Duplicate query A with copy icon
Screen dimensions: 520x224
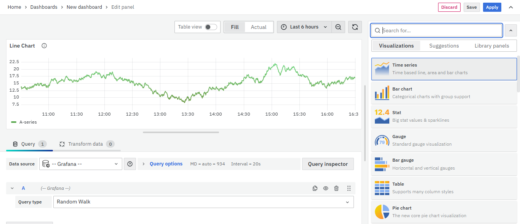tap(315, 188)
